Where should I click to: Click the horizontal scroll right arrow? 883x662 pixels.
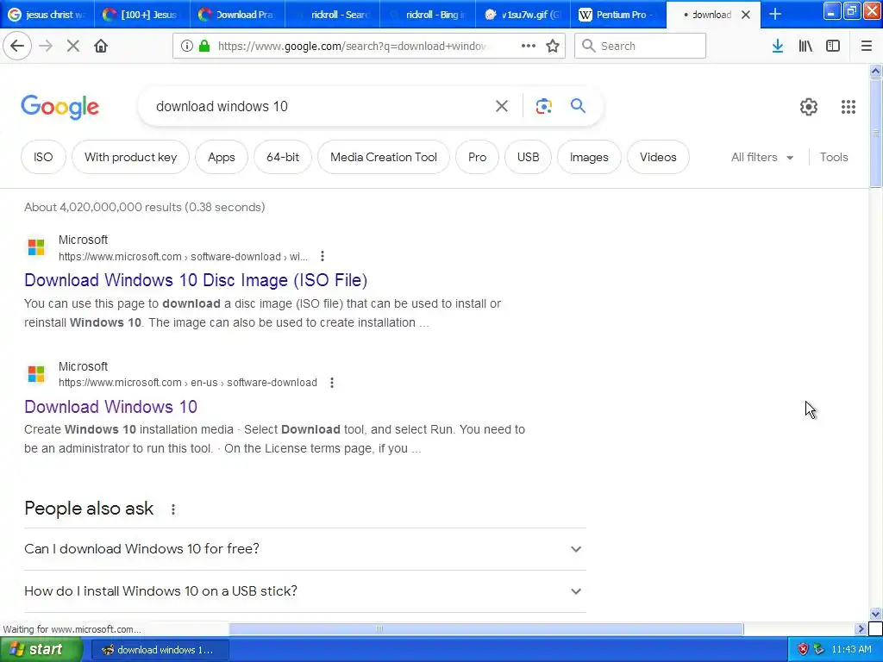pyautogui.click(x=861, y=628)
